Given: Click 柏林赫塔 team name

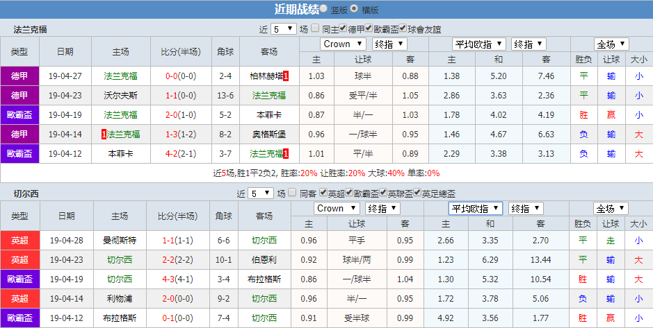Looking at the screenshot, I should pos(266,76).
